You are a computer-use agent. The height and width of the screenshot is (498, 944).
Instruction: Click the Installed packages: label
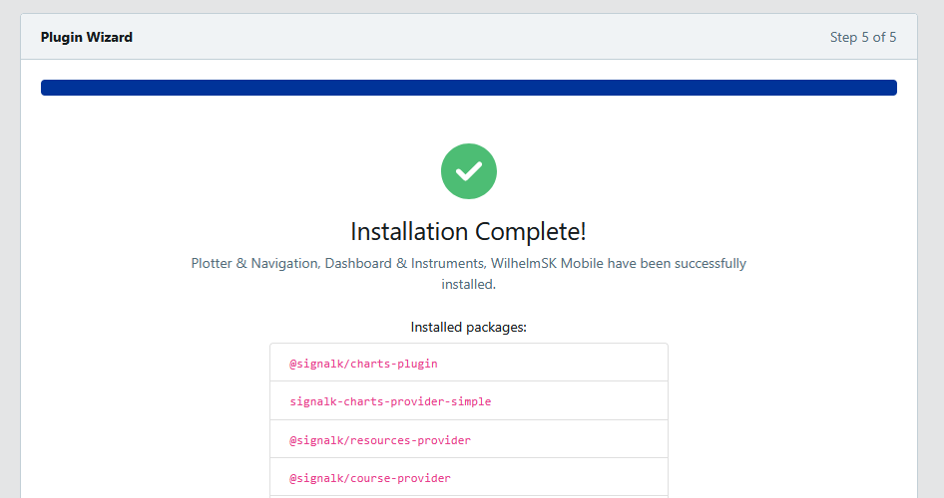click(468, 328)
